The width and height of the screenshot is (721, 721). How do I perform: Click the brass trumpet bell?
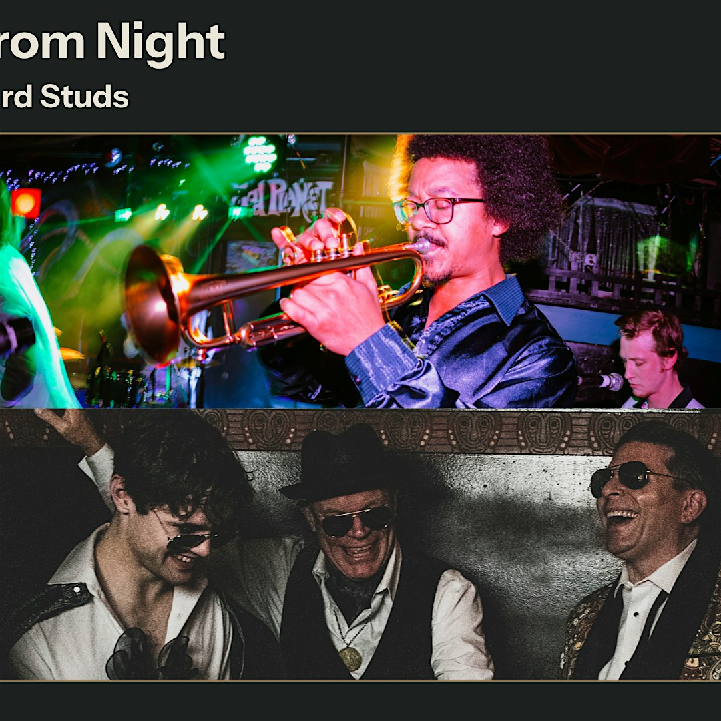153,302
